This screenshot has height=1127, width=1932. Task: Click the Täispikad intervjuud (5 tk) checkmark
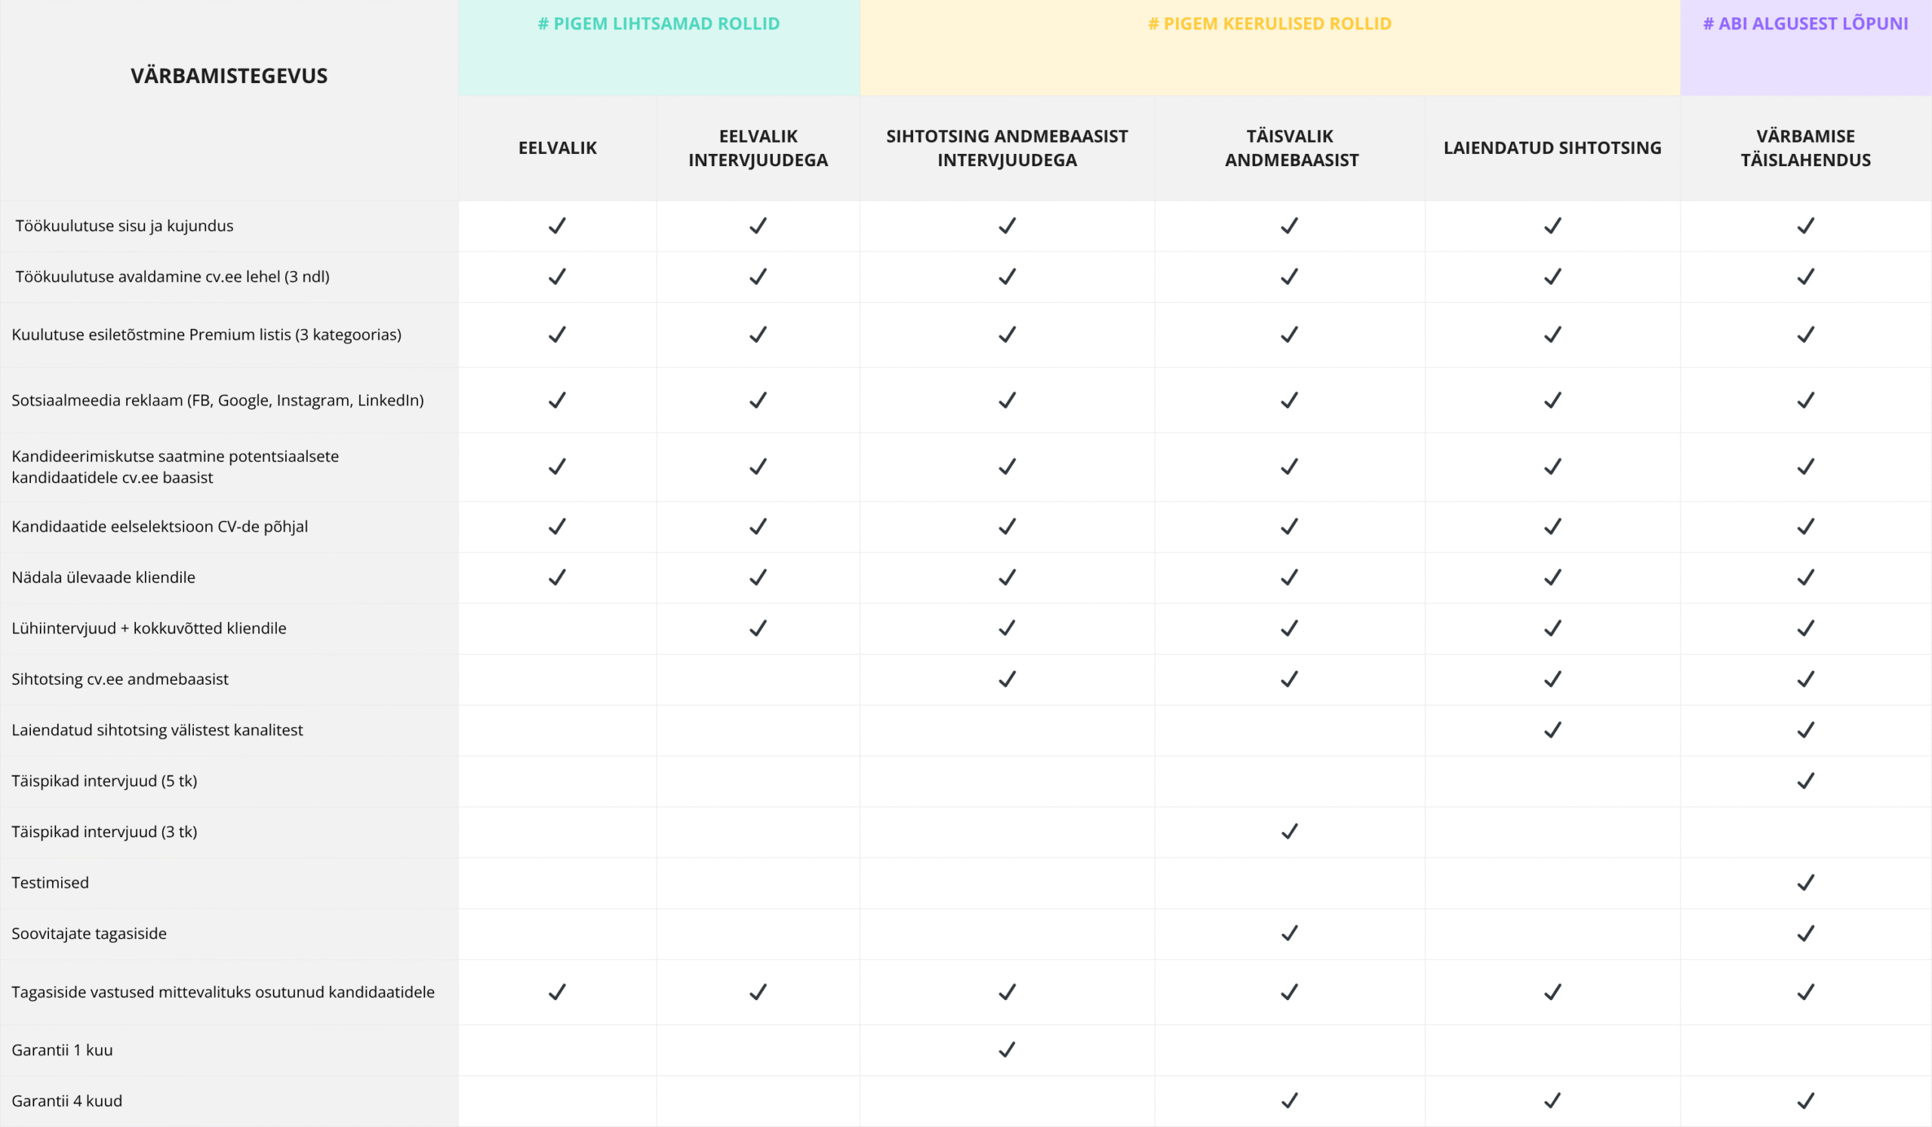[x=1805, y=781]
